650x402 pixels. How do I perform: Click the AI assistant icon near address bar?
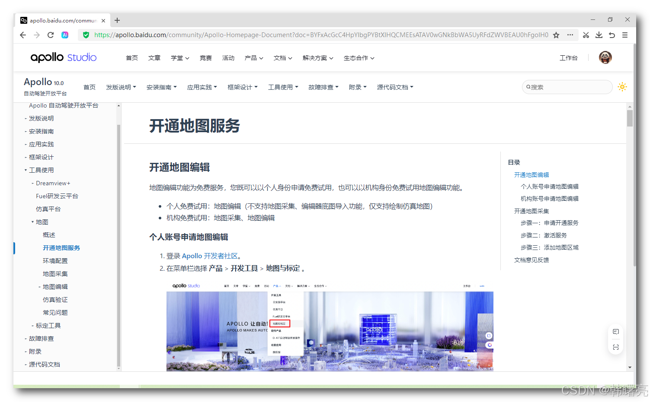click(x=65, y=35)
